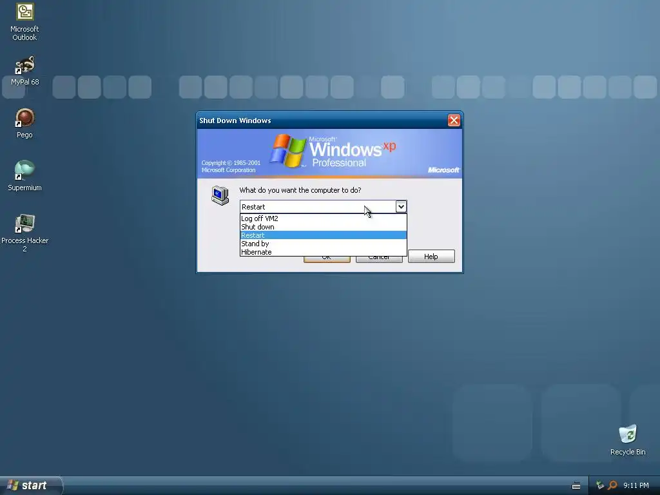Pick the highlighted Restart list entry
The image size is (660, 495).
pyautogui.click(x=324, y=235)
